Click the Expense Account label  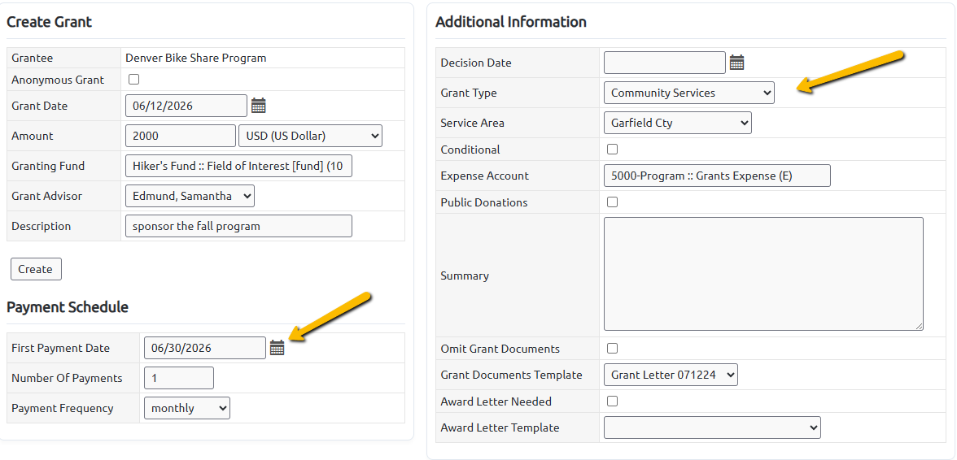(x=485, y=176)
